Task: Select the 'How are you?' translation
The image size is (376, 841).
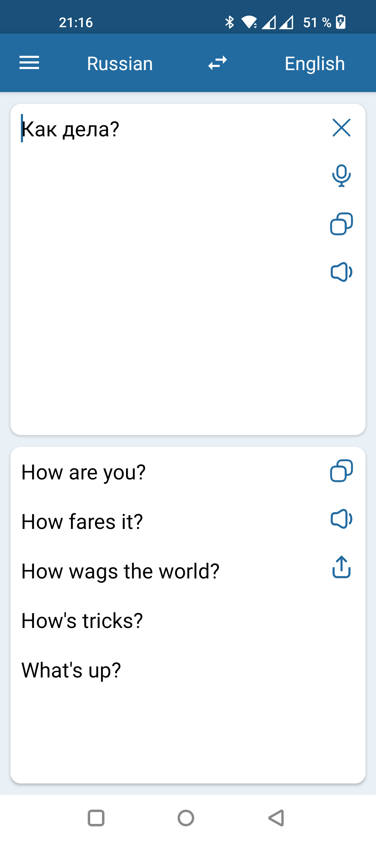Action: pos(84,472)
